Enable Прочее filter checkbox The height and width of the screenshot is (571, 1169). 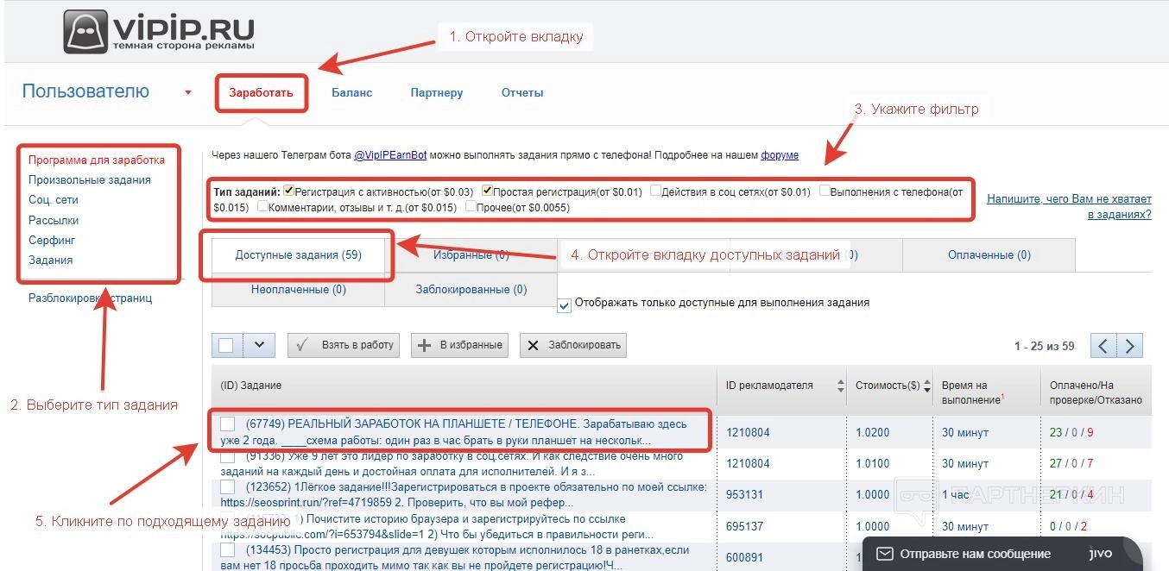pos(471,207)
